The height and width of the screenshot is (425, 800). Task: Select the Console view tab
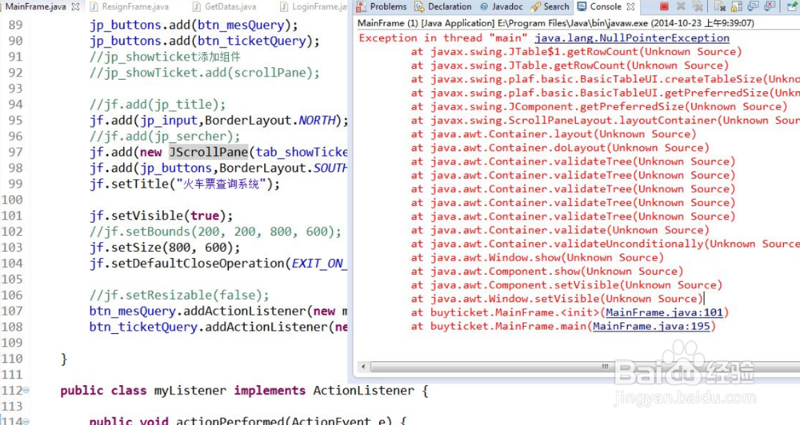[x=606, y=6]
